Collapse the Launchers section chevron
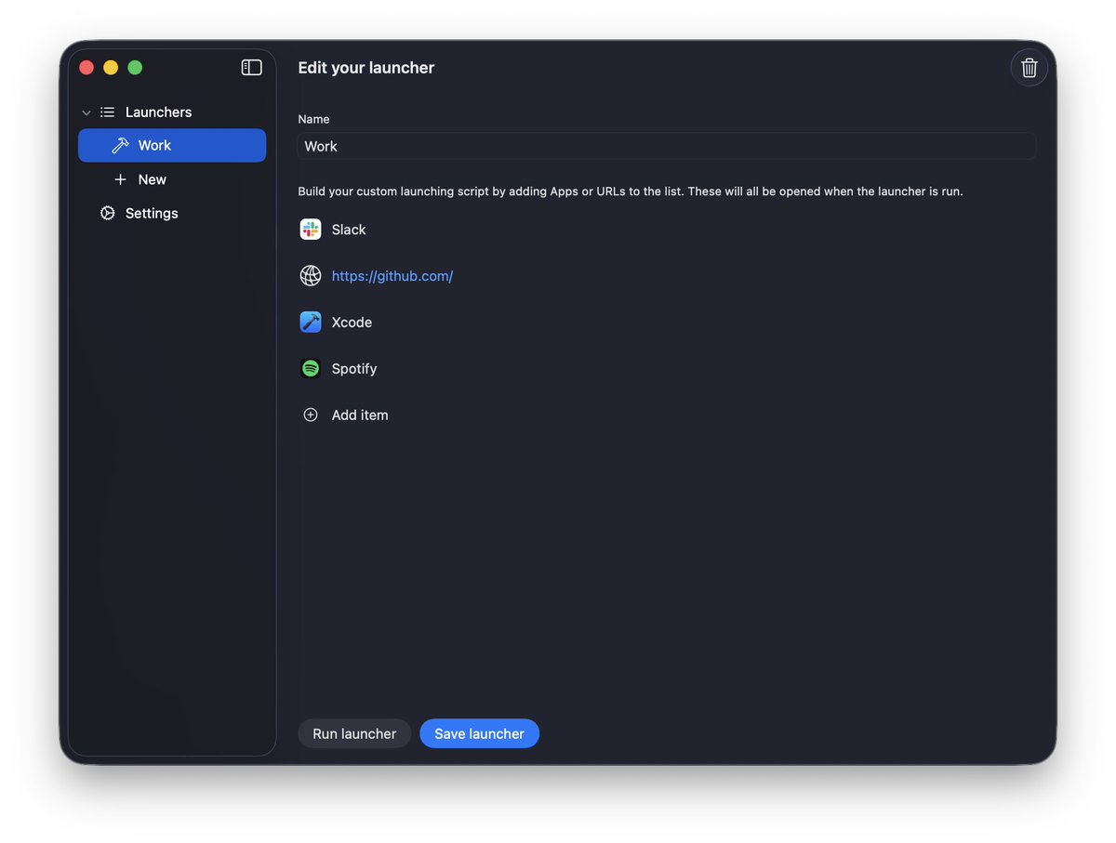1116x843 pixels. [x=86, y=112]
